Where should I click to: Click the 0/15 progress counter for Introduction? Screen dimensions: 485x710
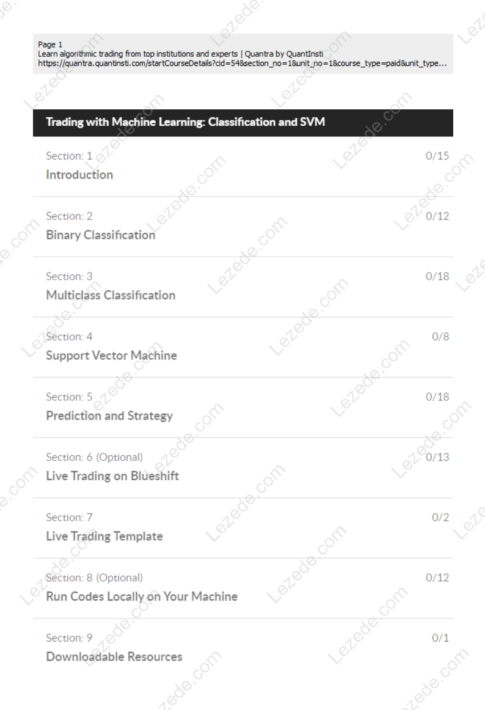(x=437, y=156)
